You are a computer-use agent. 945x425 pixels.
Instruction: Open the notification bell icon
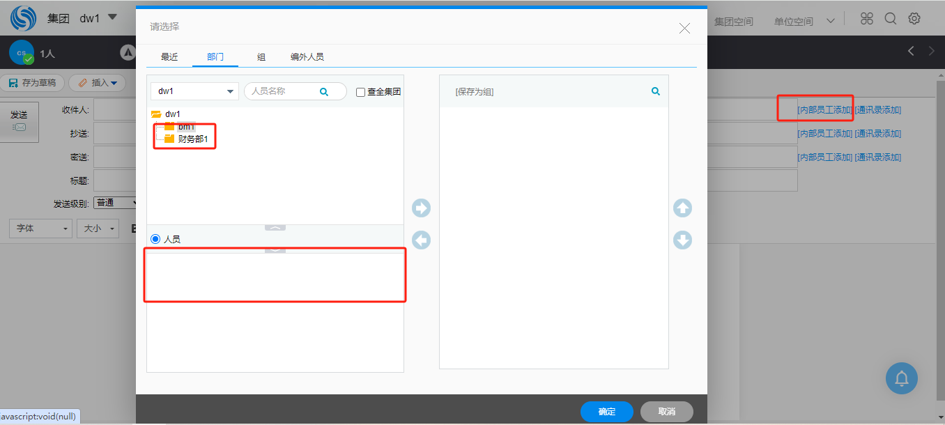(x=902, y=378)
